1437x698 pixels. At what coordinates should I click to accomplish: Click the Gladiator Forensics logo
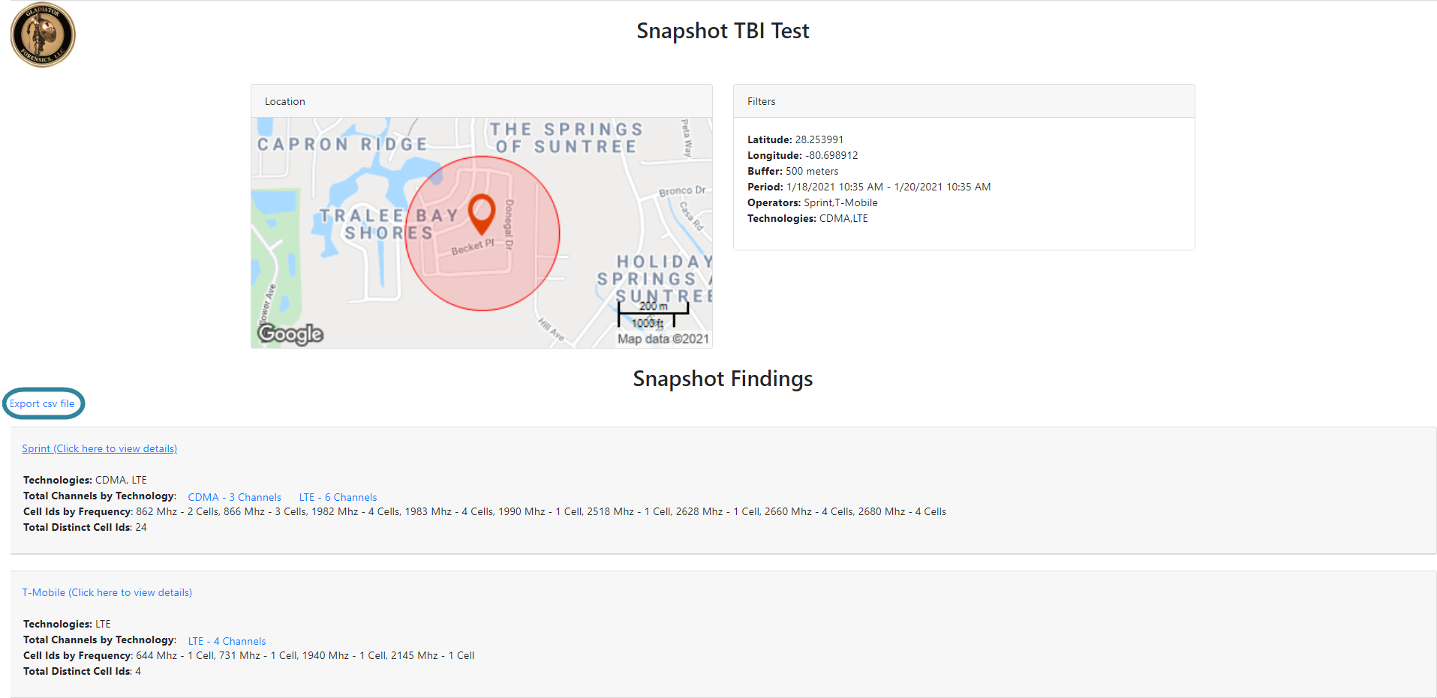[x=43, y=34]
